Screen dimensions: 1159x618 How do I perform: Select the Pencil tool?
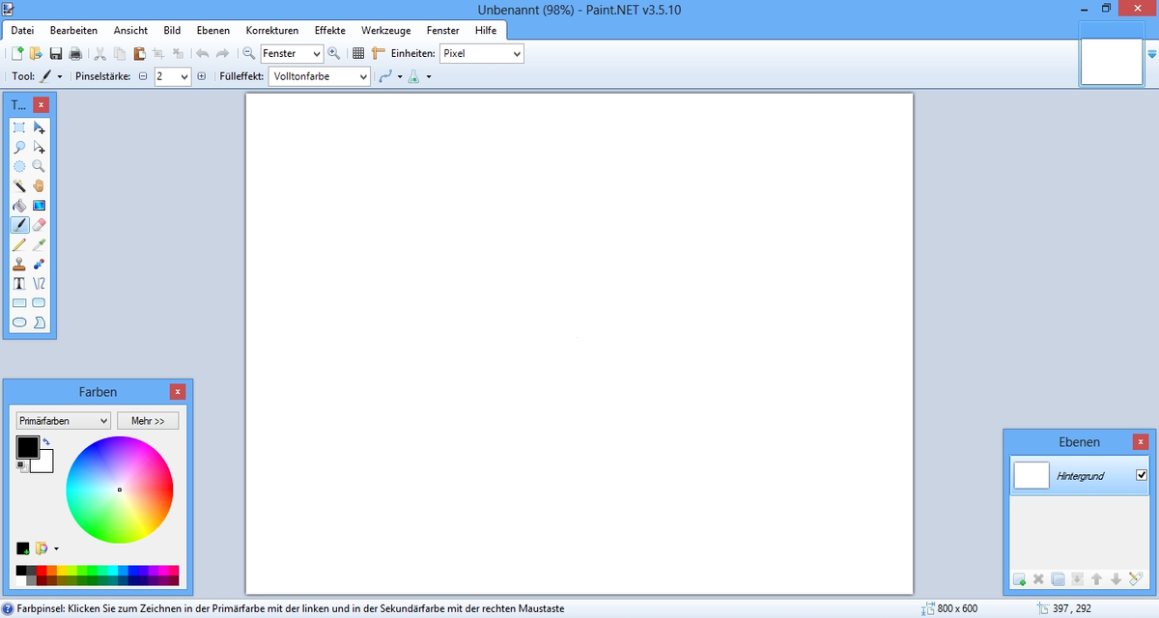(19, 244)
